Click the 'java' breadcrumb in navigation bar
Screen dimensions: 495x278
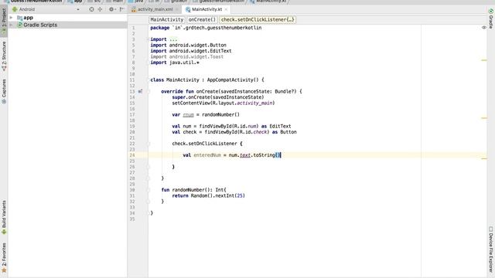point(136,2)
